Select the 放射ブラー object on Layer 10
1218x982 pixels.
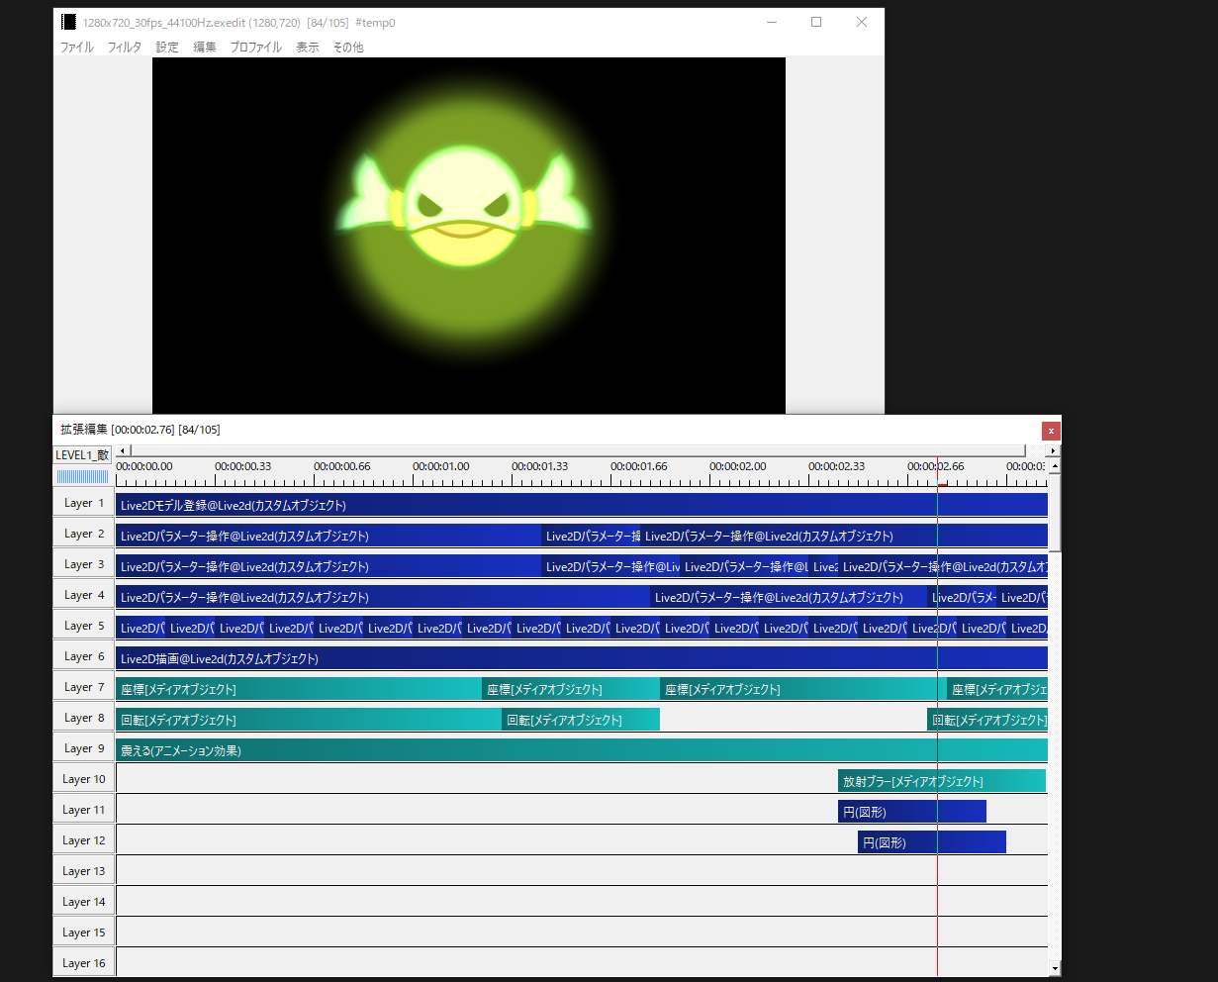[x=941, y=781]
